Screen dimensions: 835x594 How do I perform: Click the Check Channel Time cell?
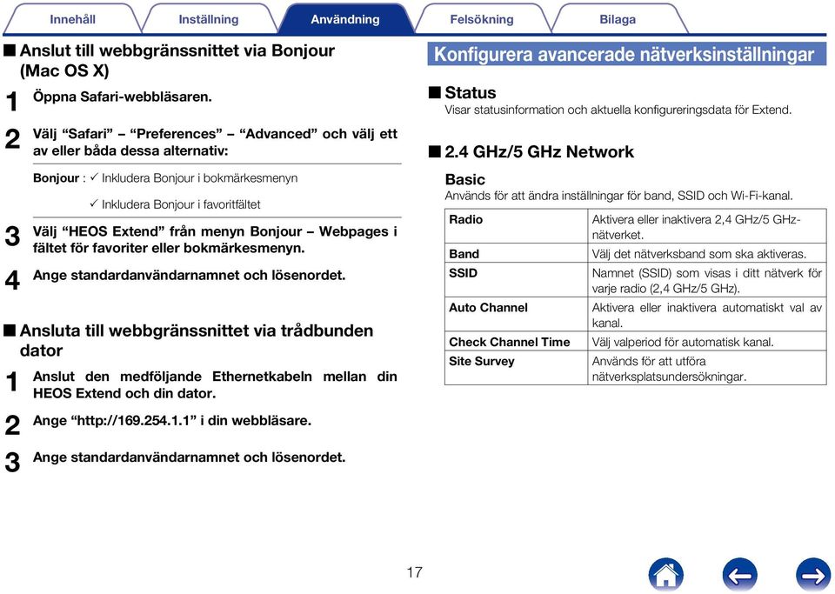click(x=517, y=342)
